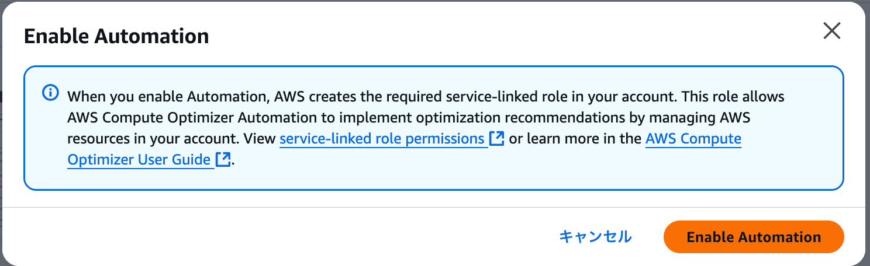
Task: Close the Enable Automation dialog with X
Action: click(x=831, y=32)
